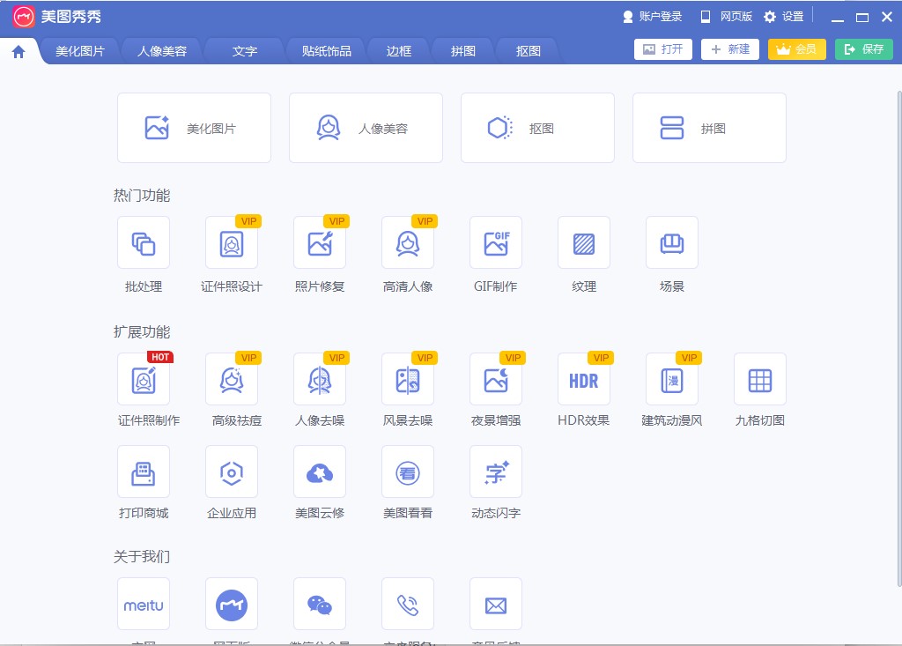
Task: Click the yellow 会员 membership button
Action: pyautogui.click(x=796, y=49)
